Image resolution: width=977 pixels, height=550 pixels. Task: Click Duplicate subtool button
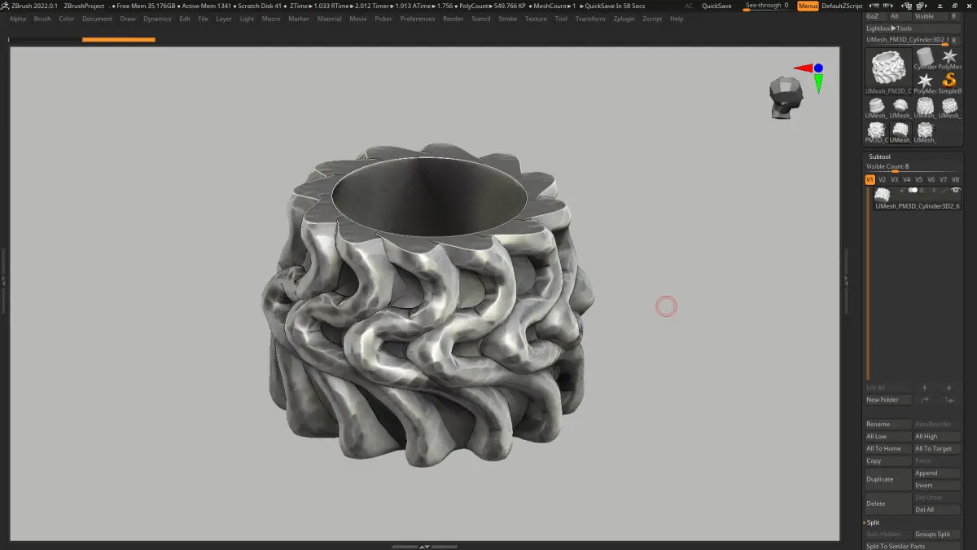(888, 479)
